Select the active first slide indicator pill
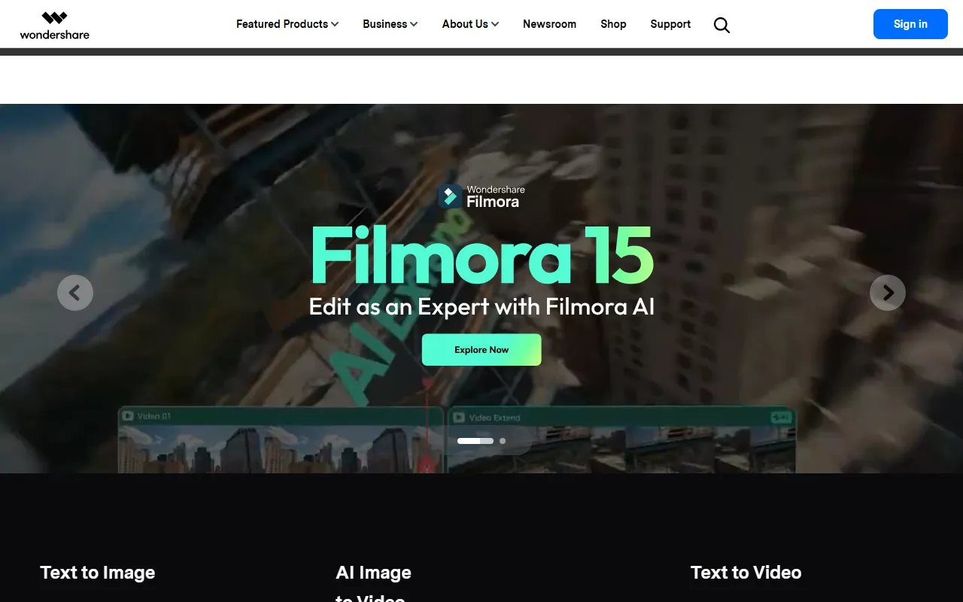Screen dimensions: 963x602 [475, 441]
